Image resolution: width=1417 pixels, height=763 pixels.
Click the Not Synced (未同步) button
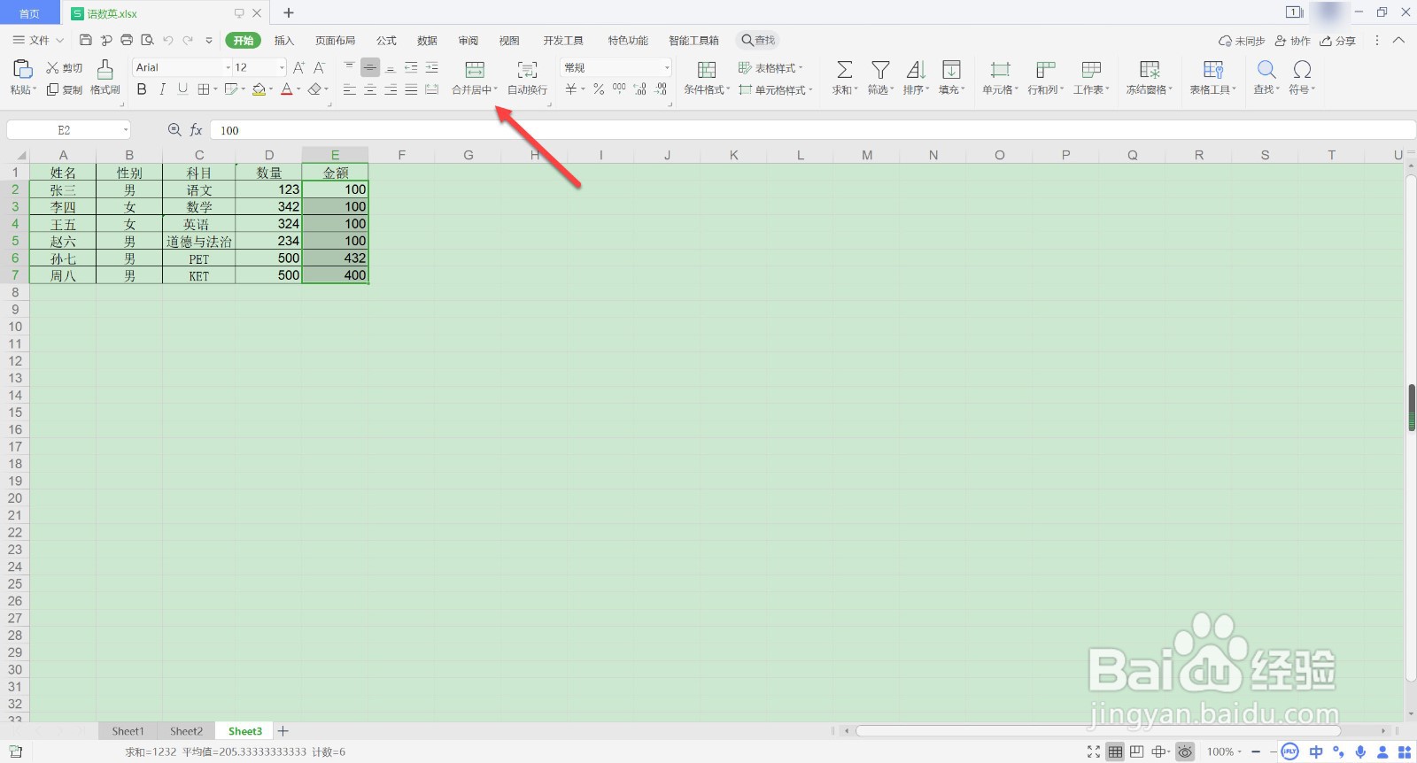point(1242,41)
